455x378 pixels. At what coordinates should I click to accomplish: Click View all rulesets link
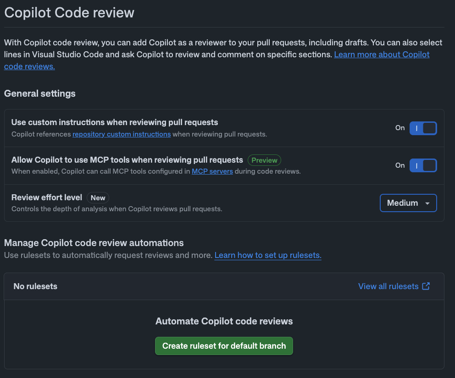click(x=388, y=286)
